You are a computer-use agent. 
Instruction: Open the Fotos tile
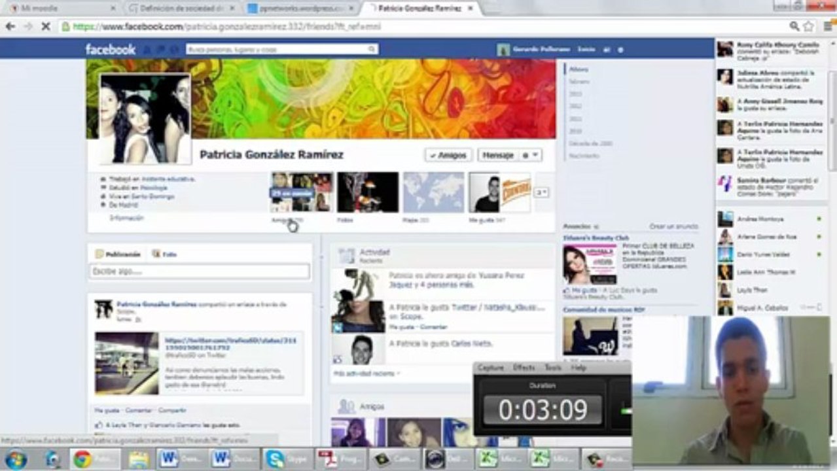(x=368, y=192)
